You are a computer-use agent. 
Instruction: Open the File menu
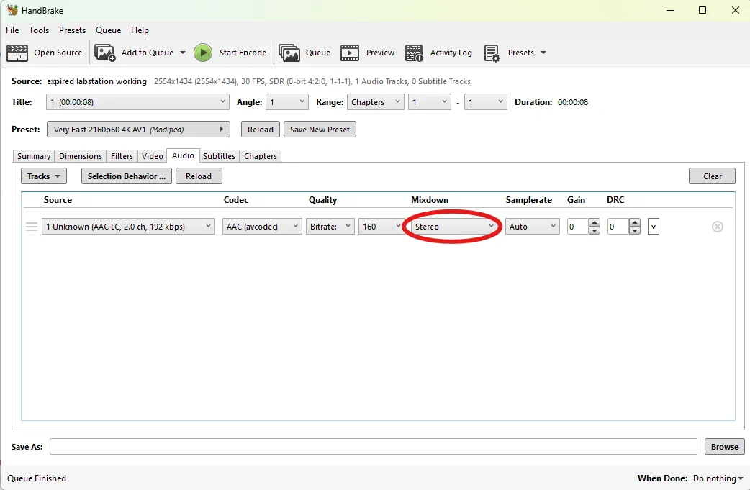[12, 30]
